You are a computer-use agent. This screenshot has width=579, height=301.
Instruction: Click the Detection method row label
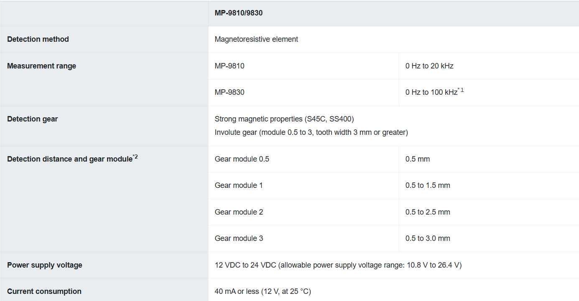[x=38, y=39]
